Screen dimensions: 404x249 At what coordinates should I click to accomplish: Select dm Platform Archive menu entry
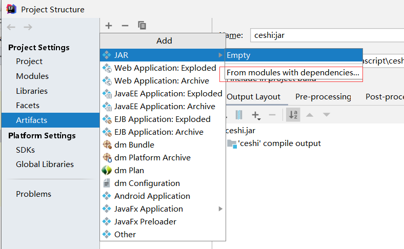tap(163, 158)
